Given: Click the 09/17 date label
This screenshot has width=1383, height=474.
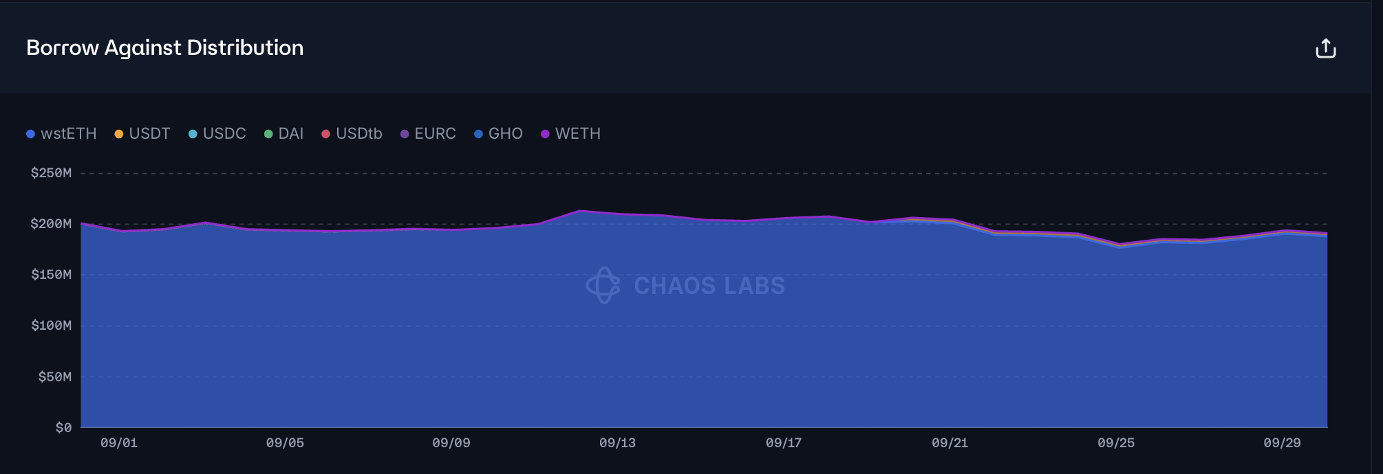Looking at the screenshot, I should [784, 443].
